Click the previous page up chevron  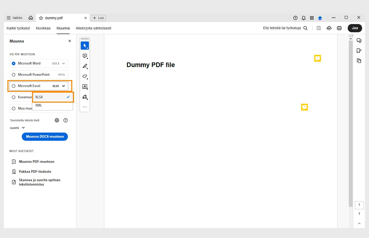tap(359, 223)
